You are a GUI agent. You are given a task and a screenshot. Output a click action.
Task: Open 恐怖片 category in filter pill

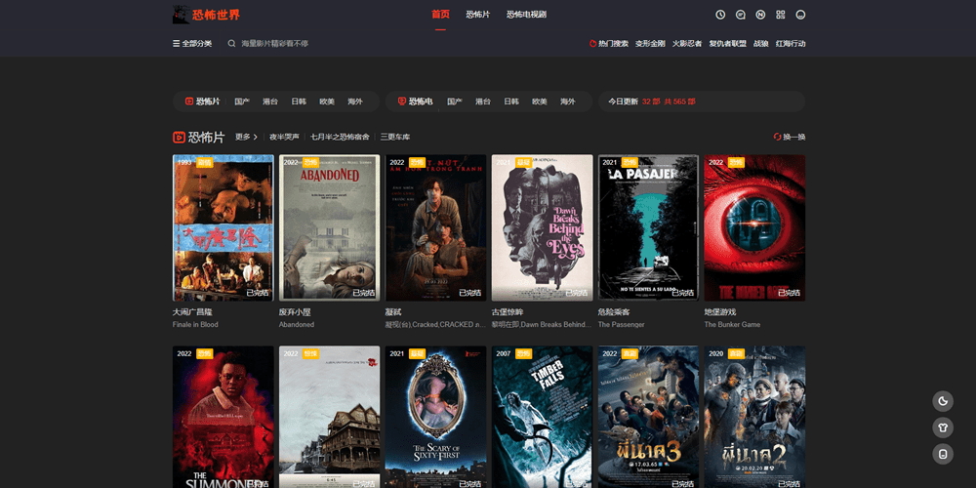(202, 102)
